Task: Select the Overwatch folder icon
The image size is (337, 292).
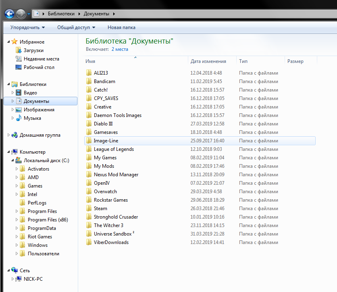Action: point(89,192)
